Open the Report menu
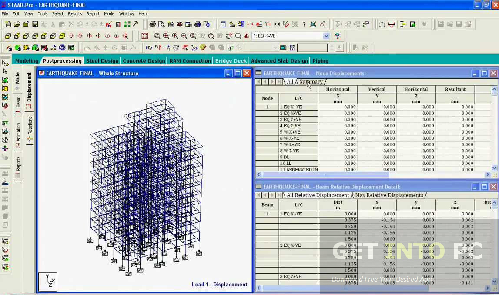 (x=93, y=13)
